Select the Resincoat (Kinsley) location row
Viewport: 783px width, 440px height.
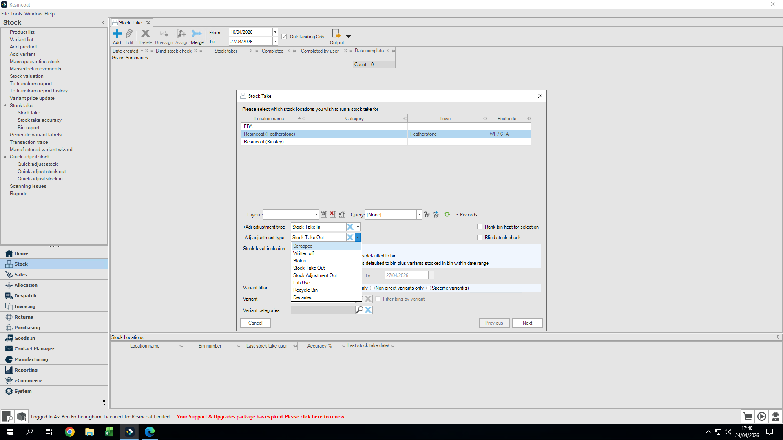(264, 142)
